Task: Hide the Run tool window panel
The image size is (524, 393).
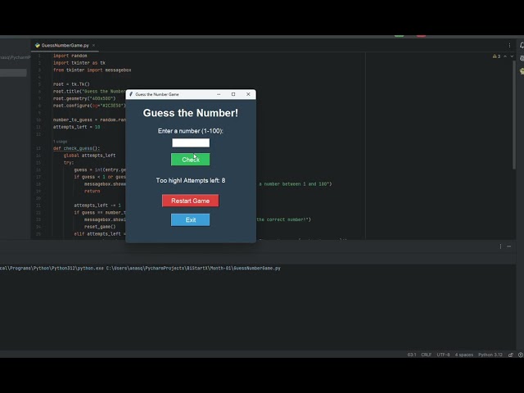Action: pyautogui.click(x=509, y=246)
